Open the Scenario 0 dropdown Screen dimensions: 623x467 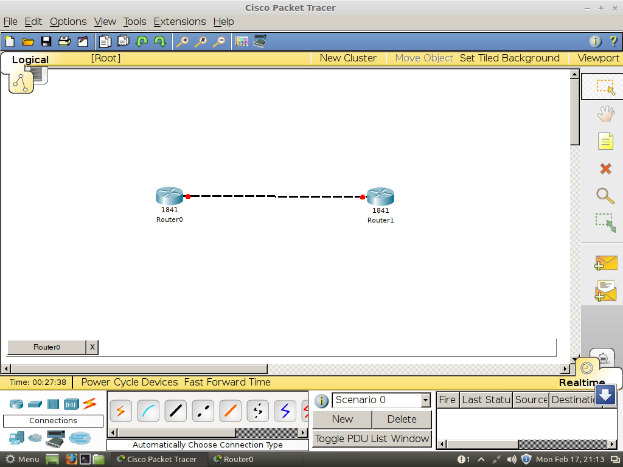(x=425, y=400)
